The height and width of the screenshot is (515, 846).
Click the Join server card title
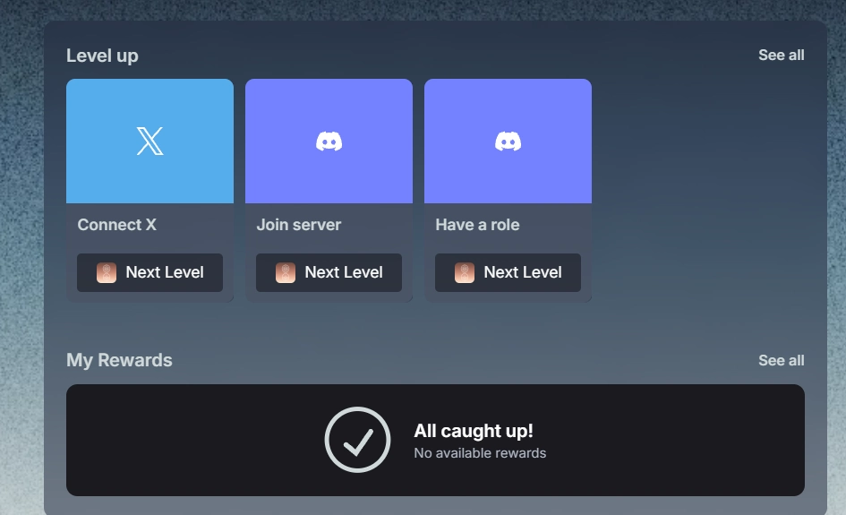[299, 225]
